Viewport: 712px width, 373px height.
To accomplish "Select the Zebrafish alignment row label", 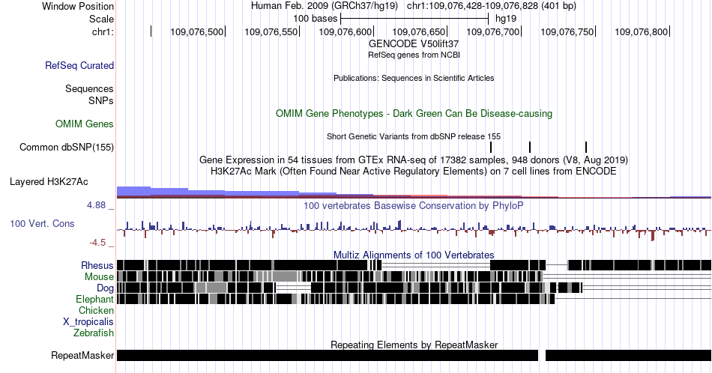I will (94, 333).
